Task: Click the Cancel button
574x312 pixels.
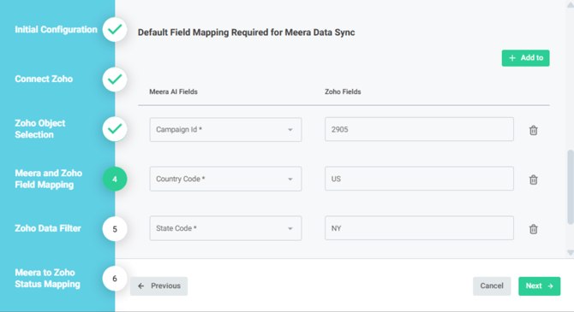Action: (x=492, y=286)
